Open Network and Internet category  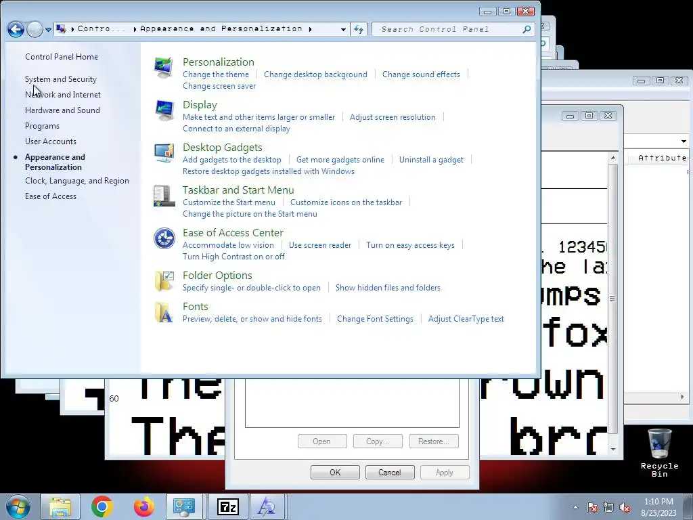pos(63,95)
